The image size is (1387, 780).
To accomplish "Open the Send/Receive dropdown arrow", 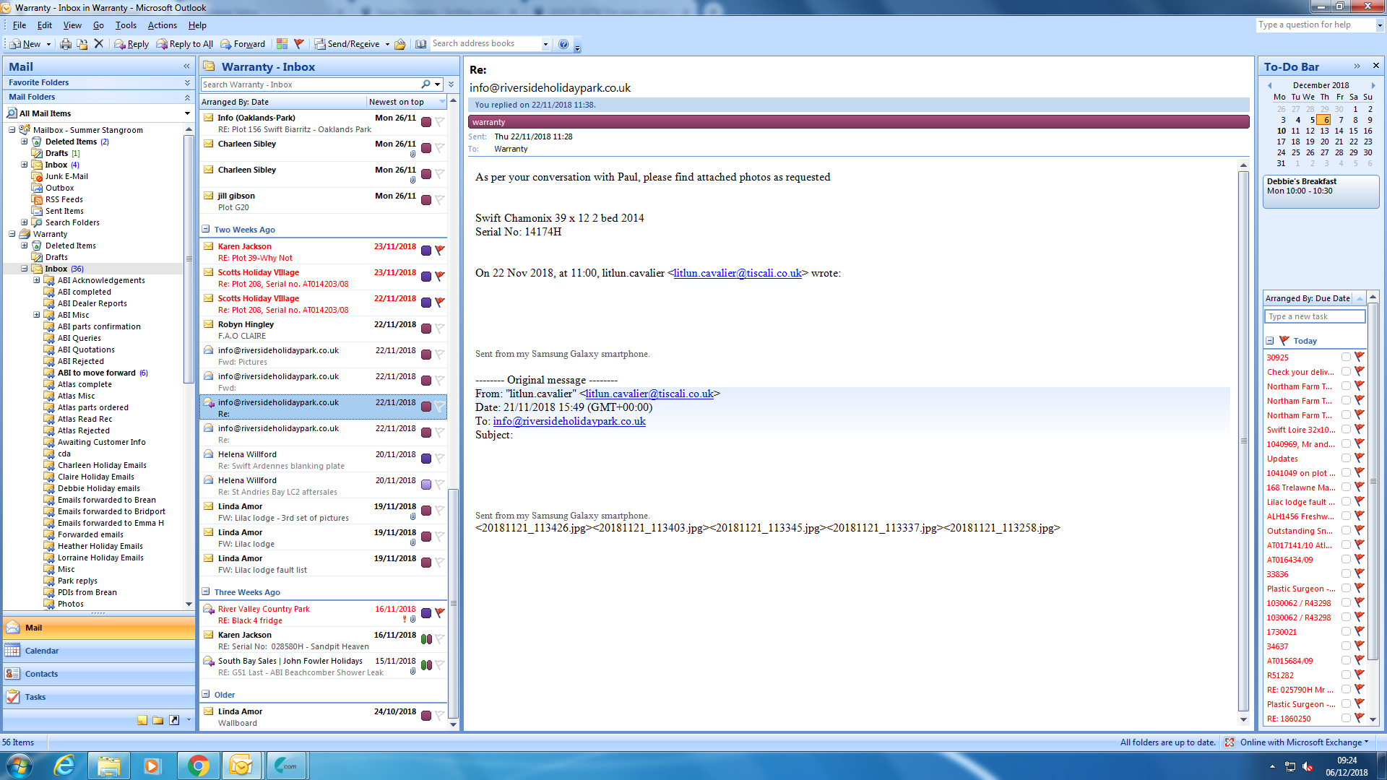I will (x=387, y=44).
